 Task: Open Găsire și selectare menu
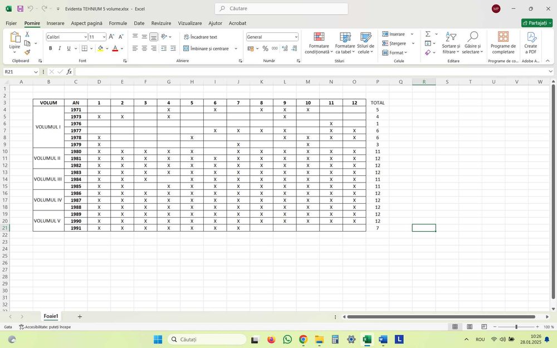(x=472, y=43)
